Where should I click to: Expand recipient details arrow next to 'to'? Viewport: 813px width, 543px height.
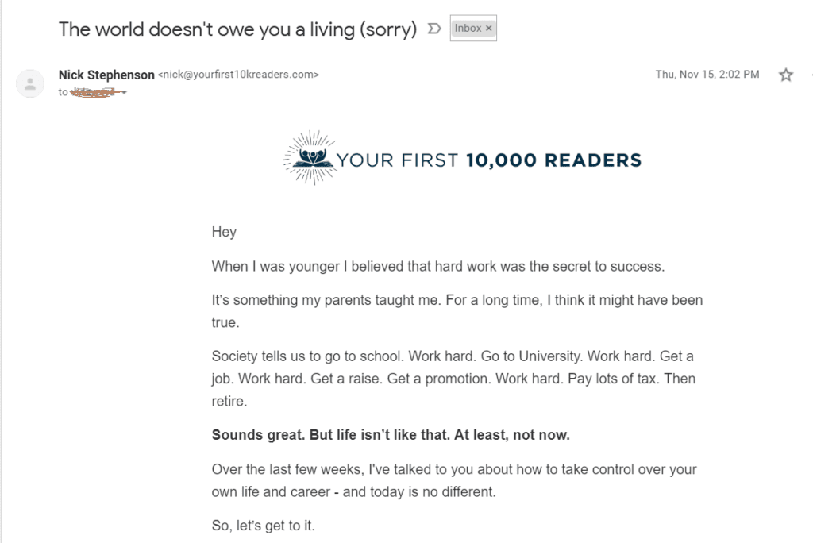[124, 92]
